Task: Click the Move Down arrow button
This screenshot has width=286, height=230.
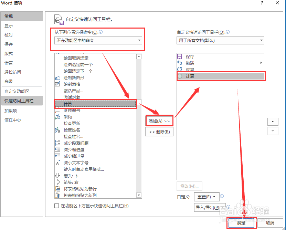Action: (x=273, y=131)
